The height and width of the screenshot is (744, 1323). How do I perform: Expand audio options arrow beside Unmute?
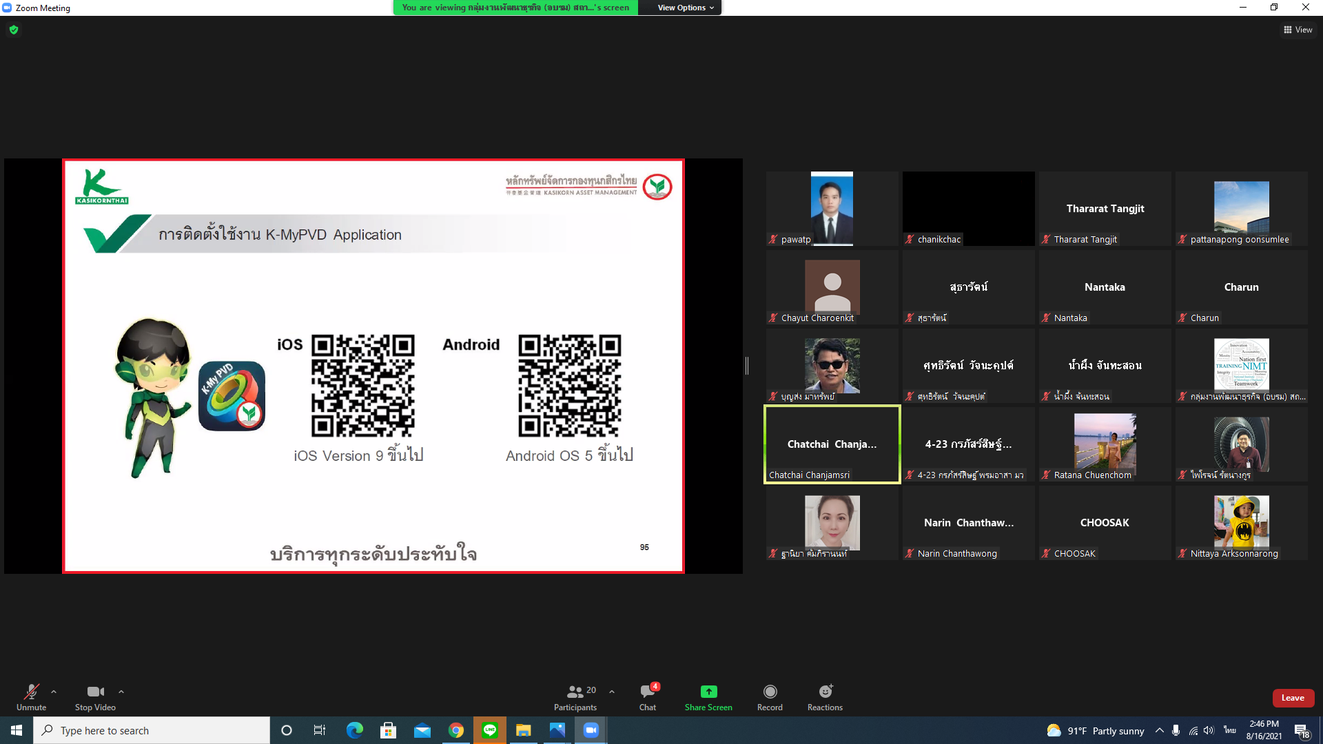point(54,691)
